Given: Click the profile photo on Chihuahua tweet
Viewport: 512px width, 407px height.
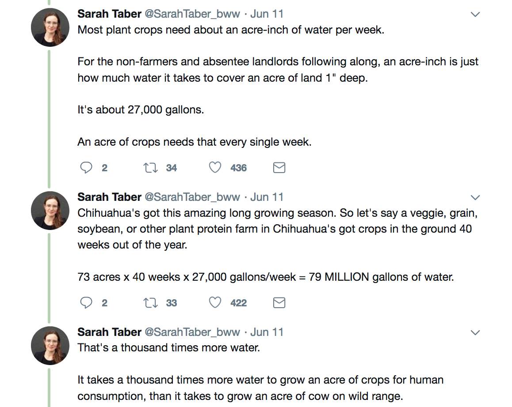Looking at the screenshot, I should click(50, 210).
